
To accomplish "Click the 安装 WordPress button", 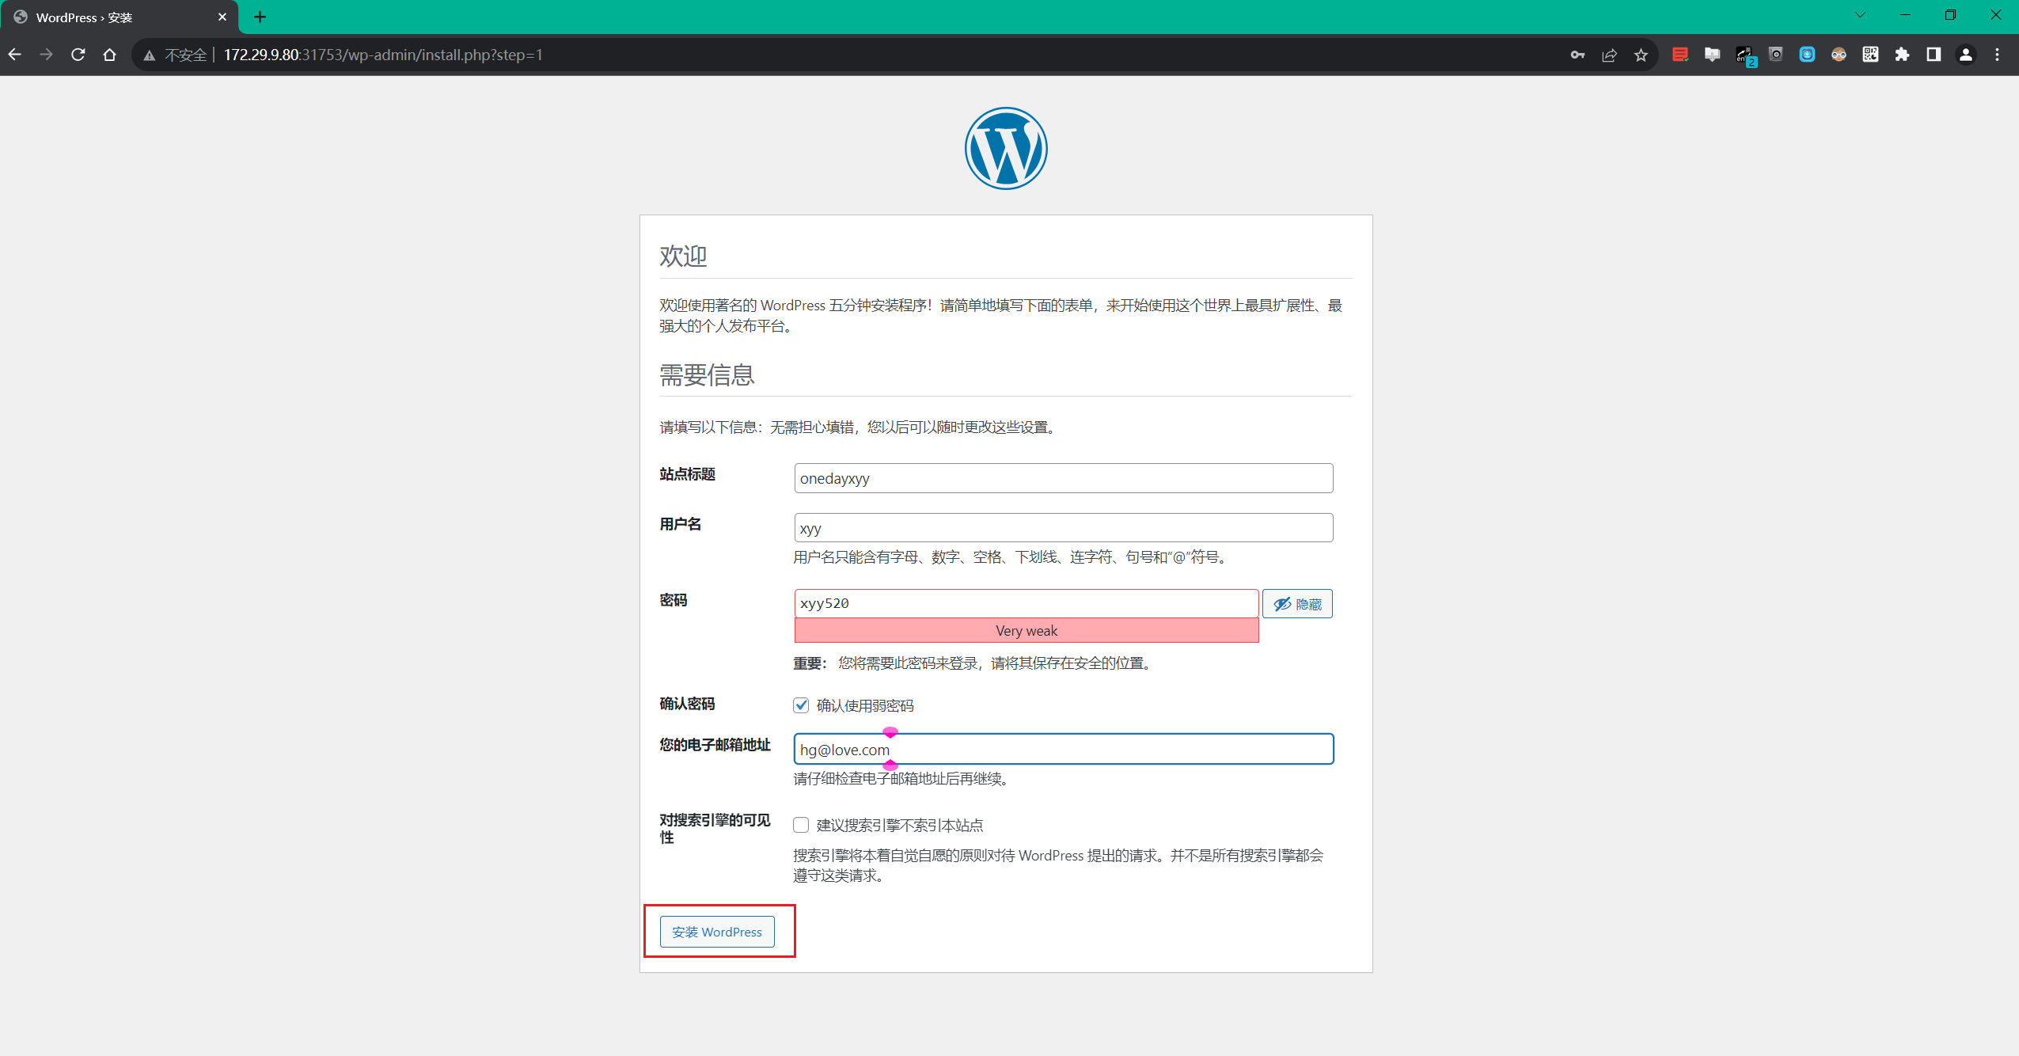I will pos(717,932).
